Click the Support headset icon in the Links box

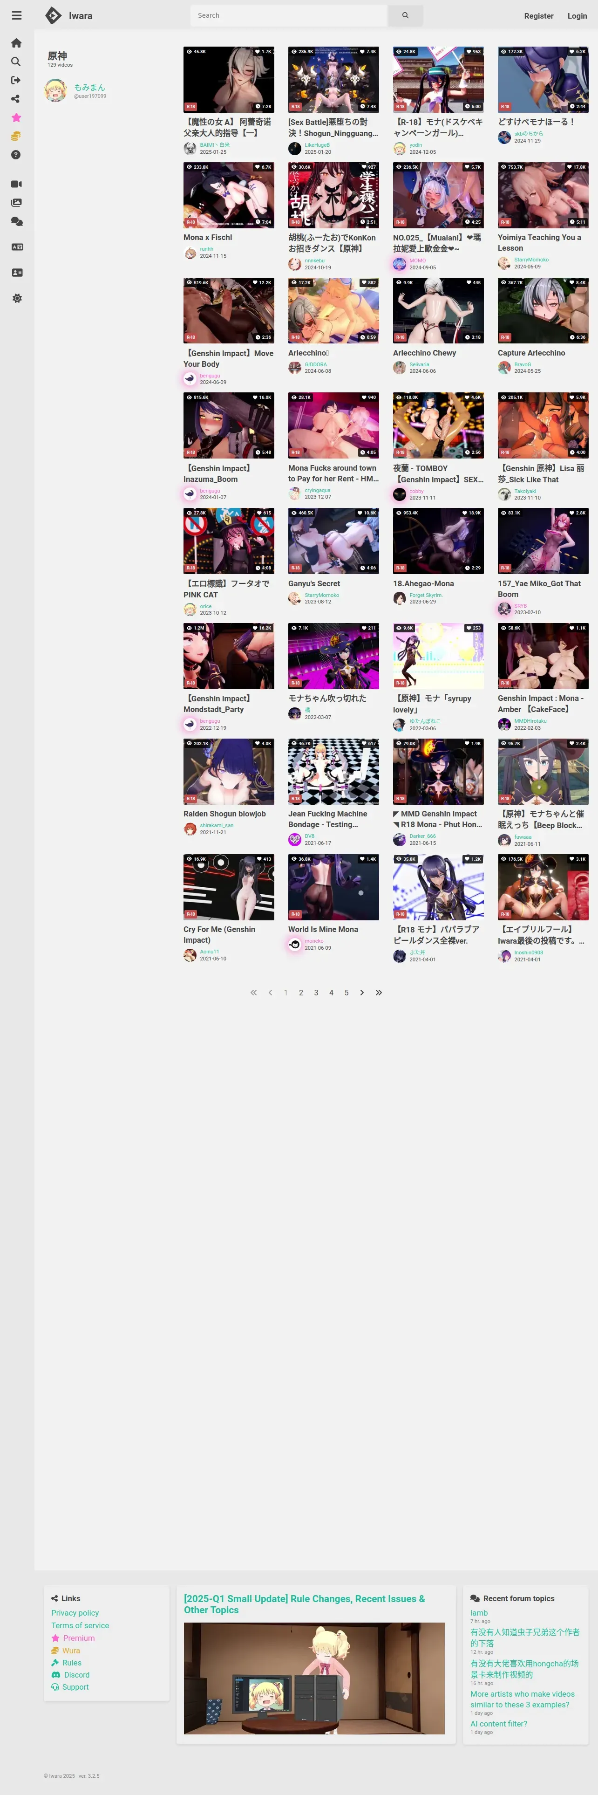[x=55, y=1687]
